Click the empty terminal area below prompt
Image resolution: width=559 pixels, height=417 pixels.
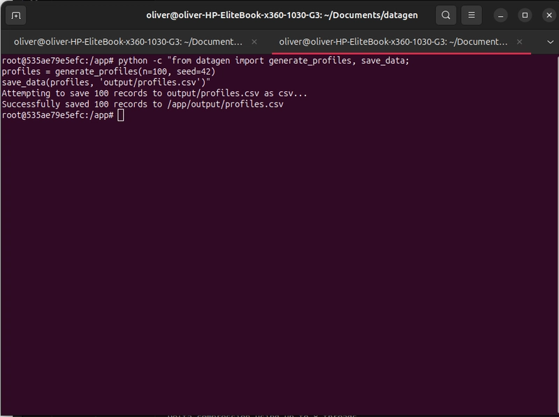click(x=279, y=265)
